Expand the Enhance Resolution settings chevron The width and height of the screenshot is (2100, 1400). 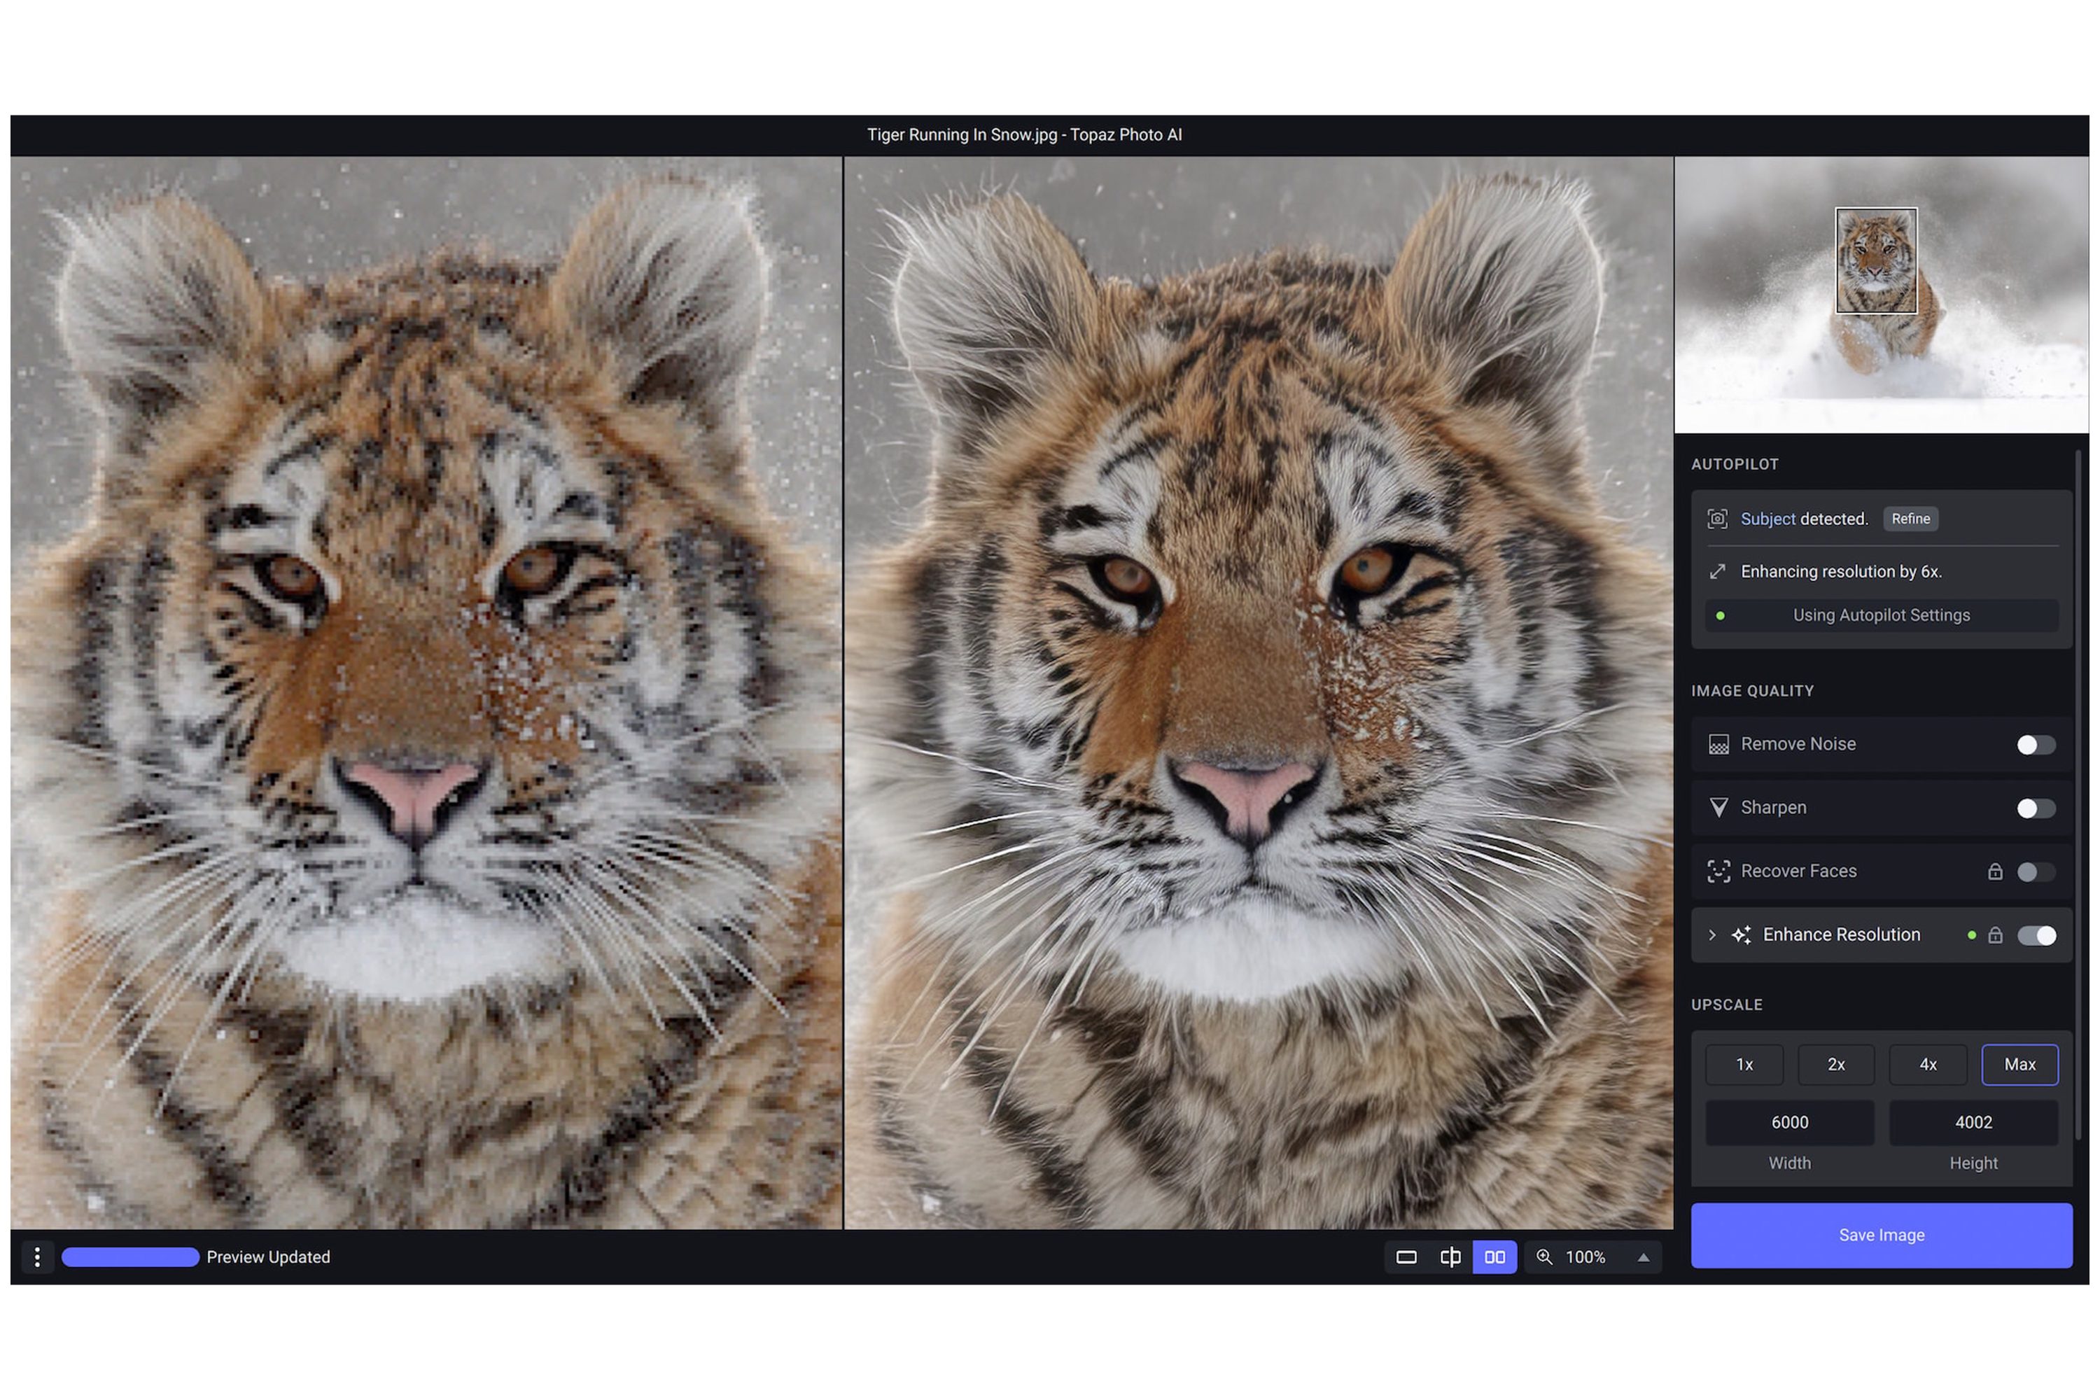pos(1711,934)
